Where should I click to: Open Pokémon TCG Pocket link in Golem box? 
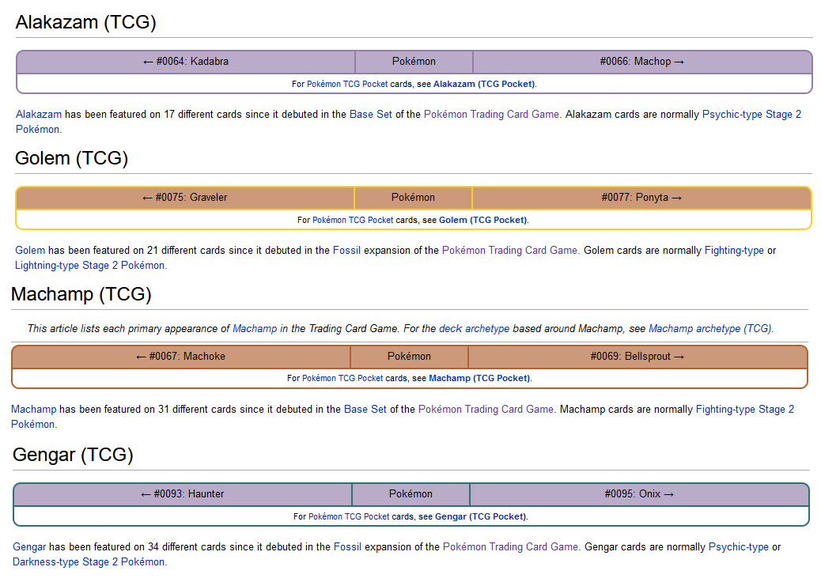(x=353, y=221)
